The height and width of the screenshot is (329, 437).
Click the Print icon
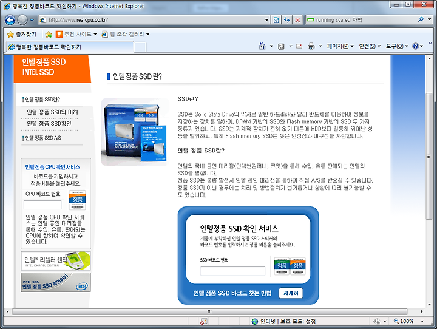click(311, 46)
